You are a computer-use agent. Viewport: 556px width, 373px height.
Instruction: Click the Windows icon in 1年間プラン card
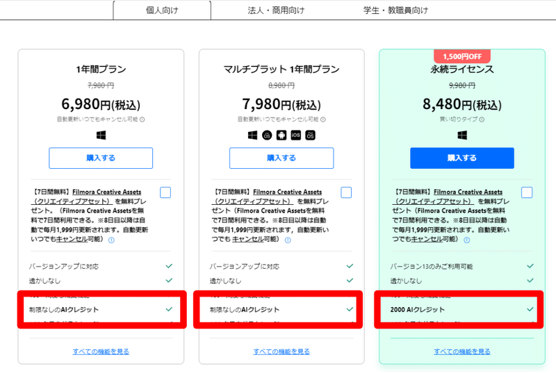101,135
